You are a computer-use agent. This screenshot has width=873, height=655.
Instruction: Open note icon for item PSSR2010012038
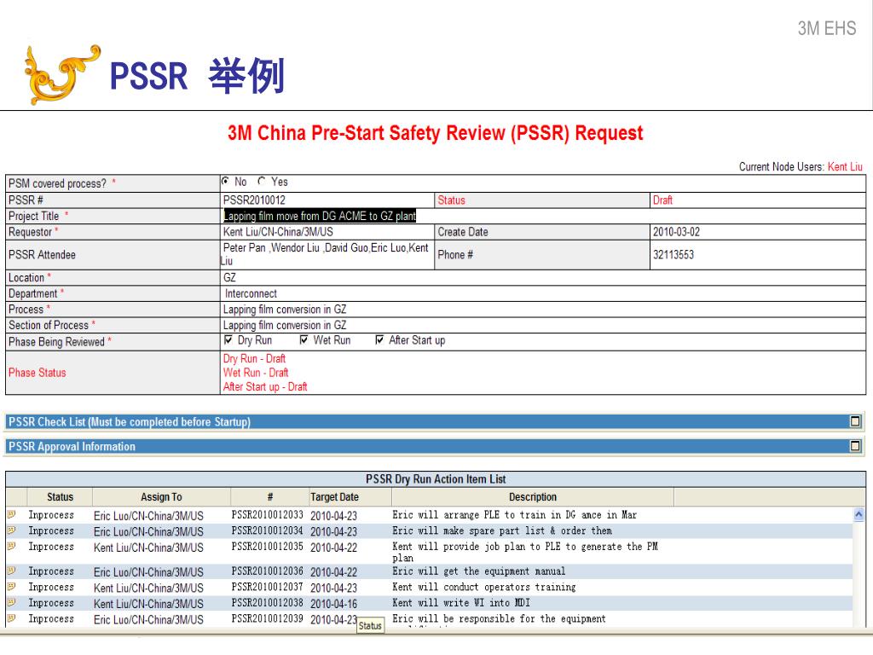11,603
